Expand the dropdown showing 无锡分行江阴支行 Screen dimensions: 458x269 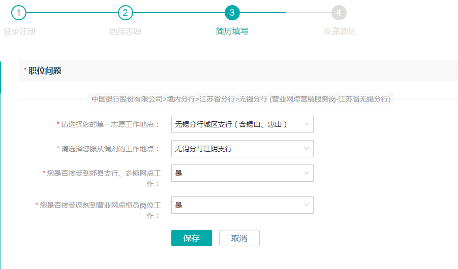coord(242,149)
